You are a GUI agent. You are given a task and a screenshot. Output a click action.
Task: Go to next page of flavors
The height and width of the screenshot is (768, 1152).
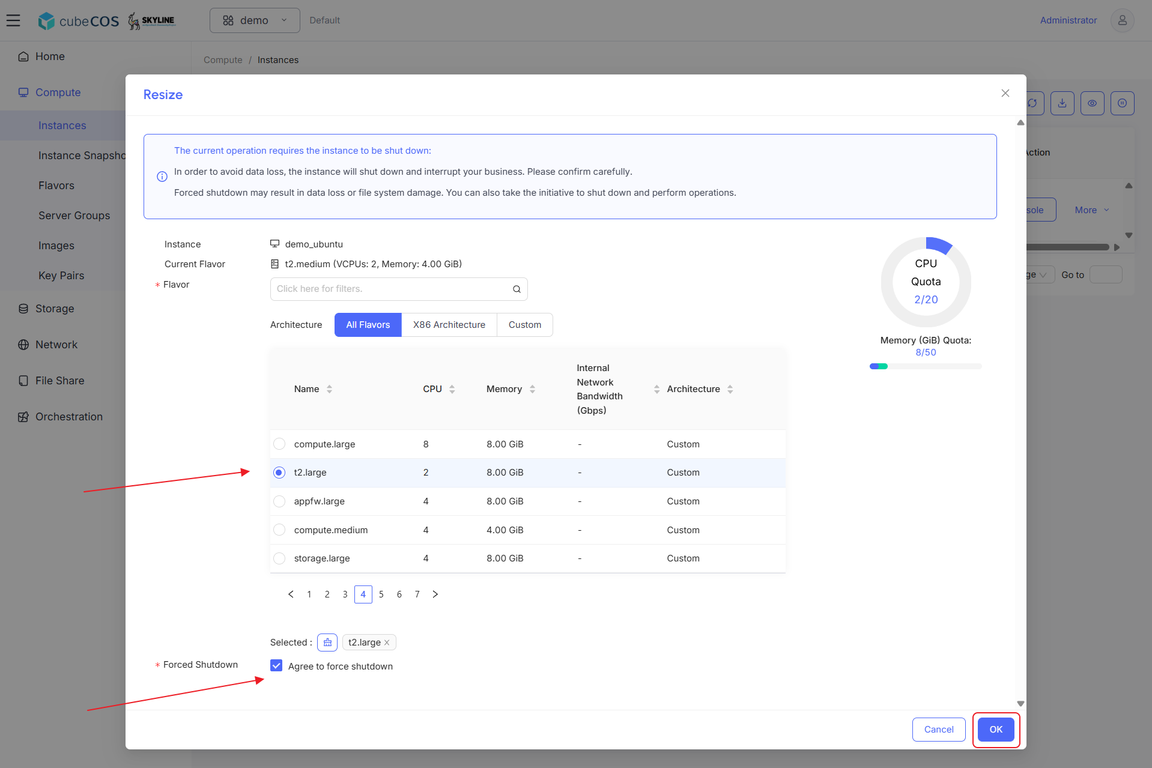435,594
